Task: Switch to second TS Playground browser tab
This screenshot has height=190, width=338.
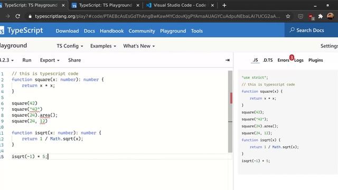Action: click(105, 5)
